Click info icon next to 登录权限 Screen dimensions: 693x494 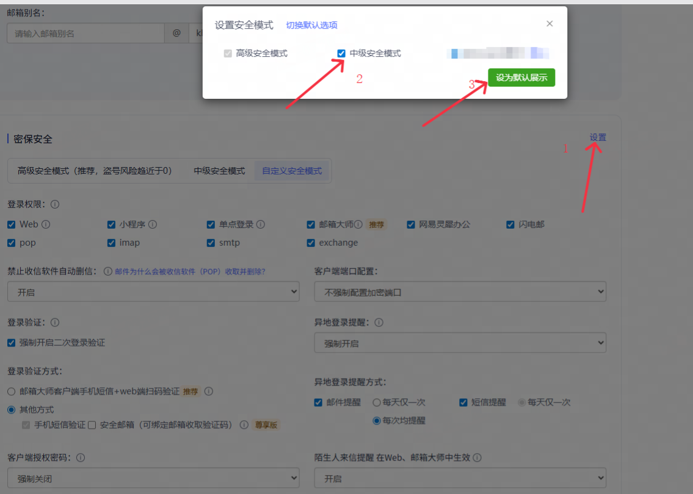click(x=55, y=204)
